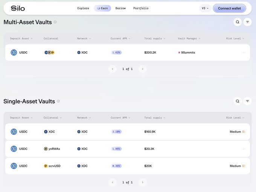Image resolution: width=256 pixels, height=192 pixels.
Task: Sort Single-Asset Vaults by Network
Action: [x=84, y=118]
